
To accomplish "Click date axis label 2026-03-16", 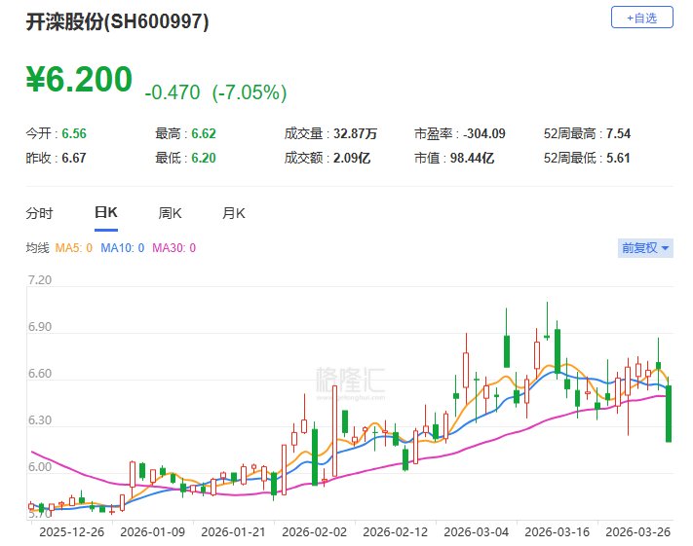I will click(x=557, y=531).
